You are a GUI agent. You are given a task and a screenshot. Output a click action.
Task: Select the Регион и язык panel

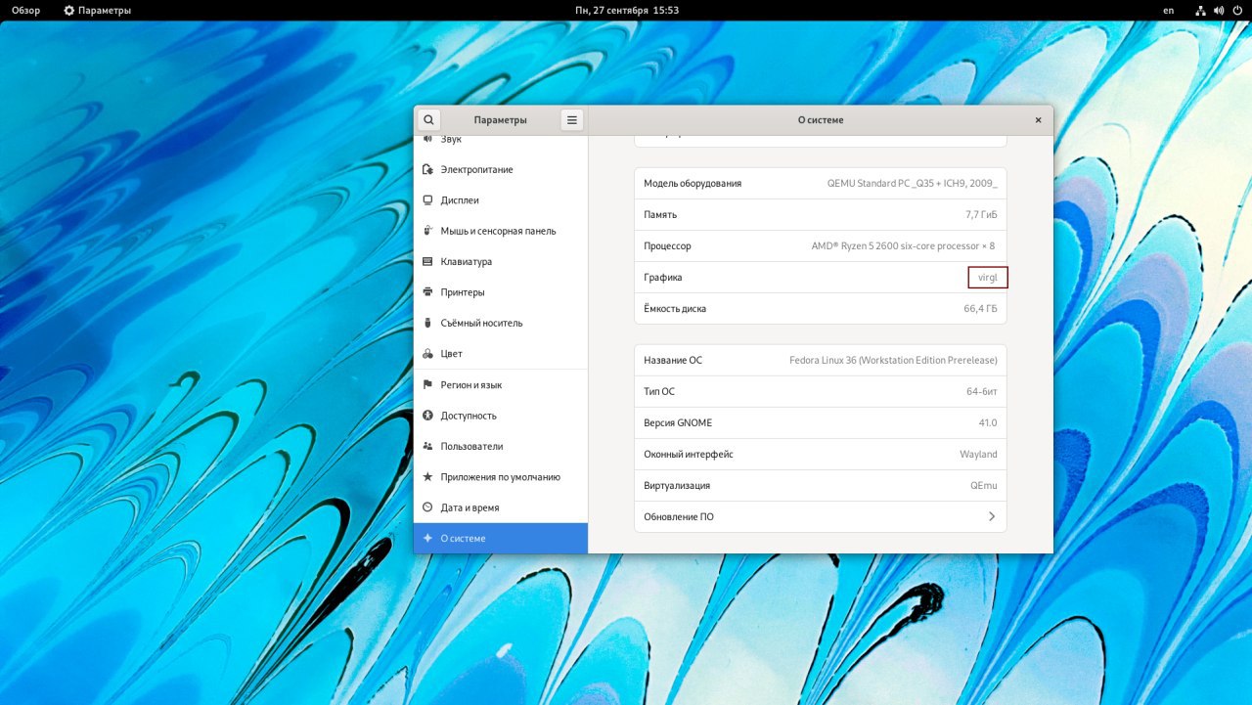pyautogui.click(x=501, y=385)
